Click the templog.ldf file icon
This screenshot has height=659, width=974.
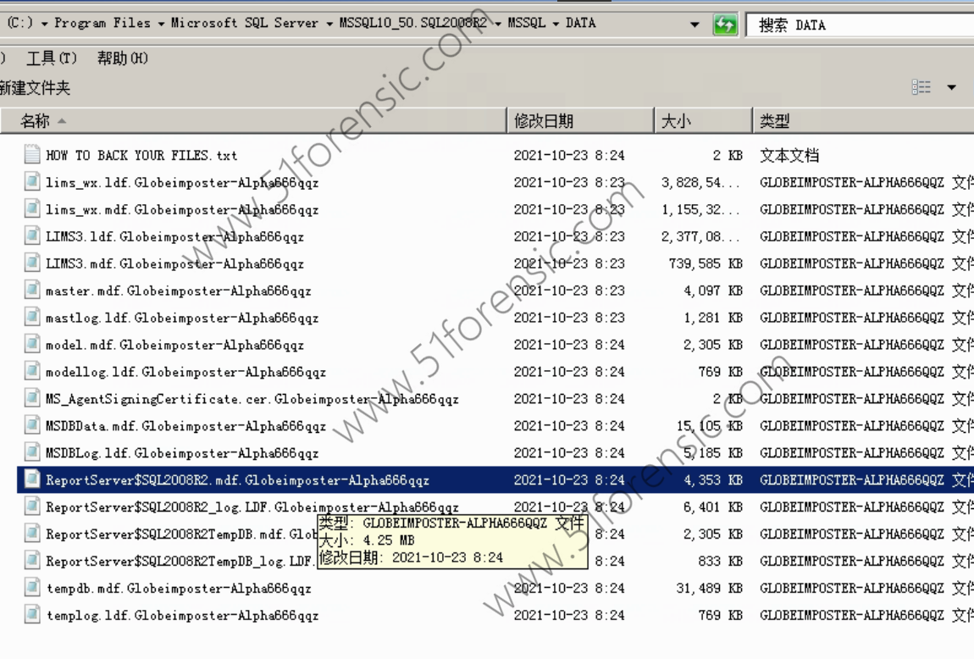pyautogui.click(x=32, y=615)
